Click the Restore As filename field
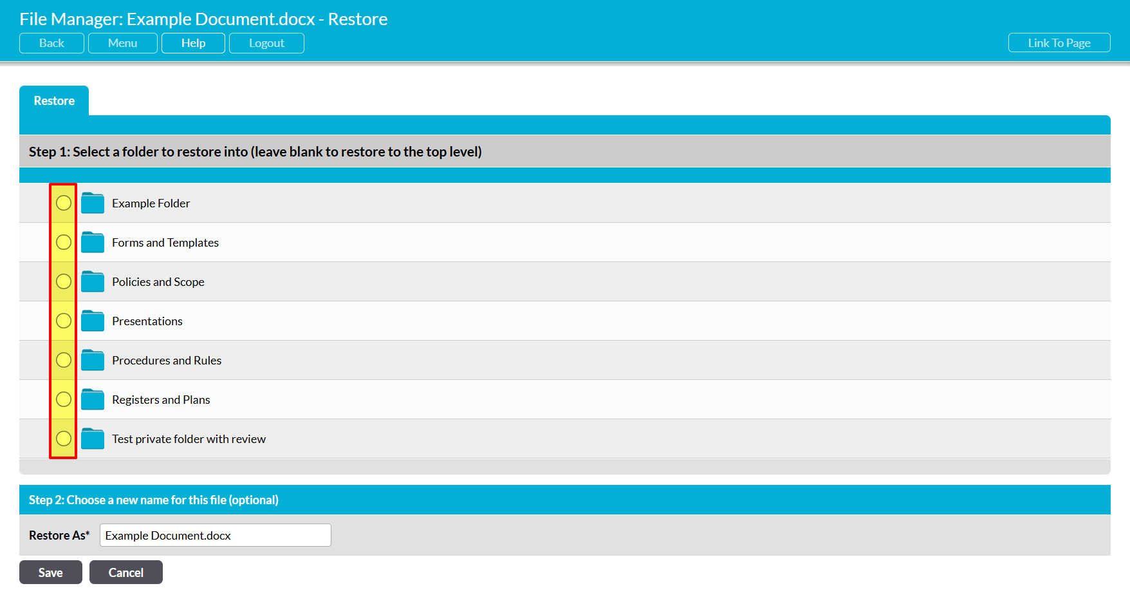 (215, 535)
